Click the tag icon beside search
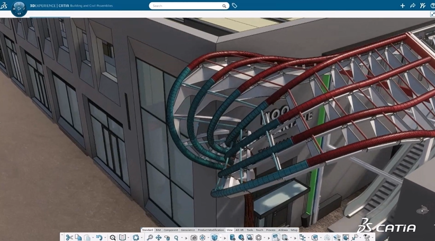The width and height of the screenshot is (435, 241). click(234, 6)
